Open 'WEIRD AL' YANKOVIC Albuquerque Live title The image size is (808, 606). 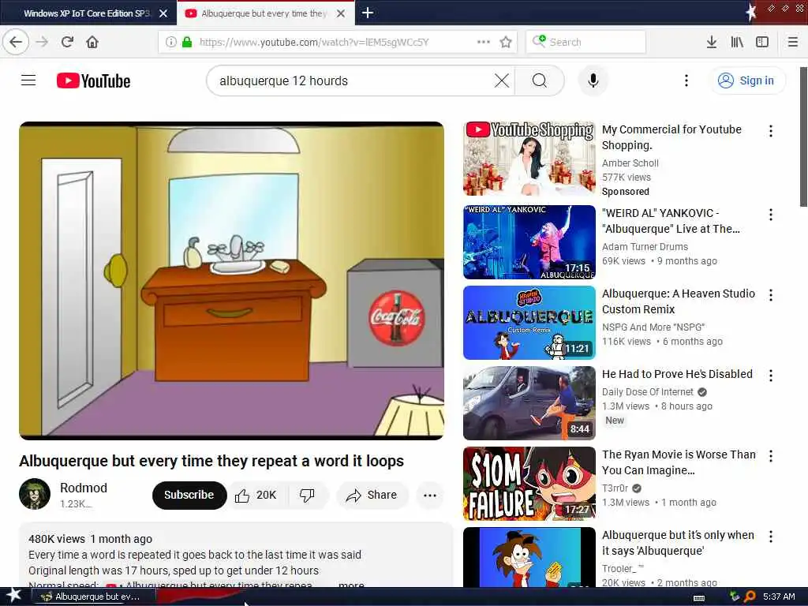[671, 221]
